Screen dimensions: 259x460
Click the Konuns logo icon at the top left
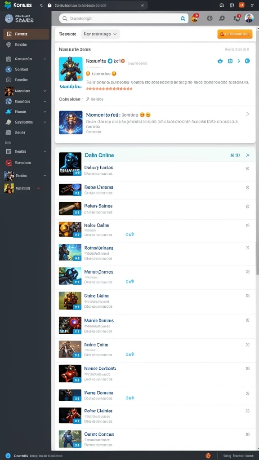(8, 5)
